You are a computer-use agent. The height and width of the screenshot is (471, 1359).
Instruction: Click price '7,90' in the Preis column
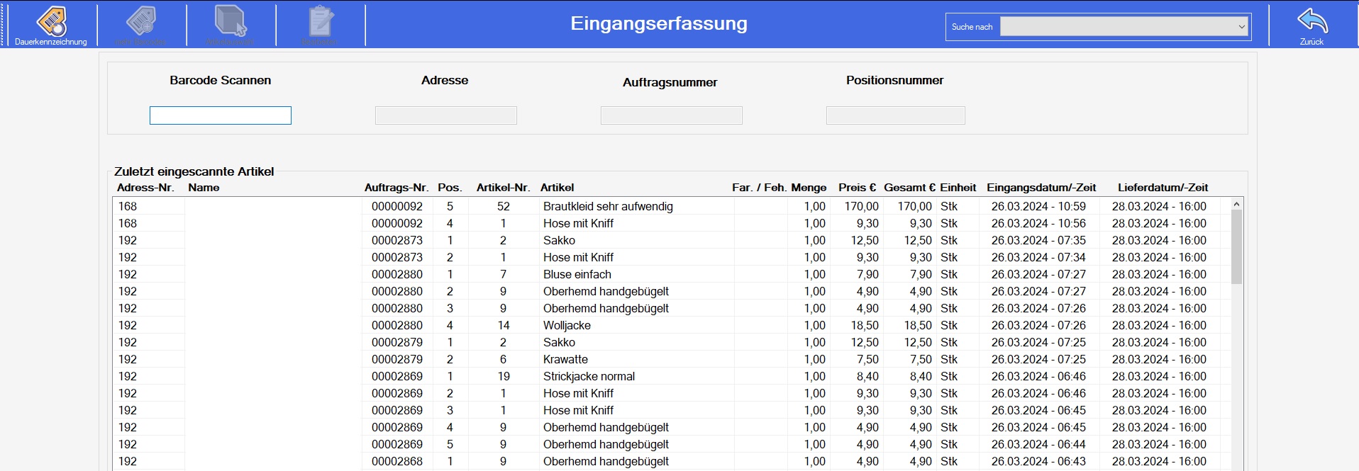coord(867,274)
